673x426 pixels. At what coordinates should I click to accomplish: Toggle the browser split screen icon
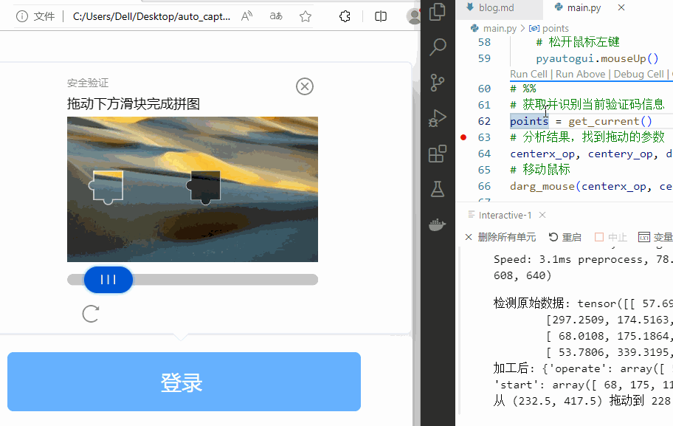381,16
